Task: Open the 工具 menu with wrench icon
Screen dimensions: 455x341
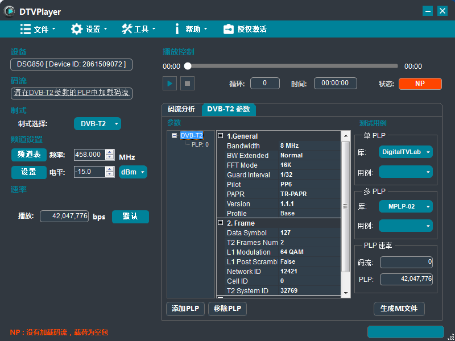Action: tap(138, 29)
